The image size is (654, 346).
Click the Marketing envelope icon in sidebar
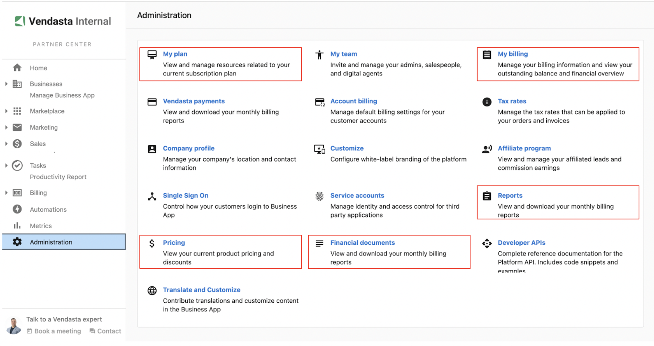coord(17,127)
